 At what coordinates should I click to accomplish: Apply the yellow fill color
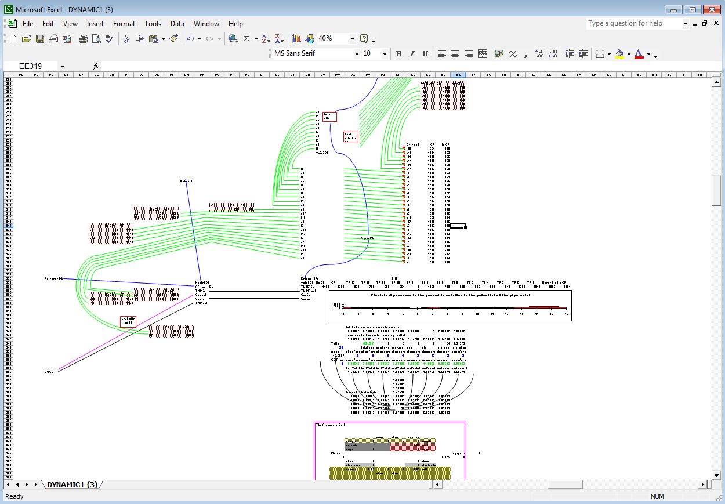pos(619,54)
